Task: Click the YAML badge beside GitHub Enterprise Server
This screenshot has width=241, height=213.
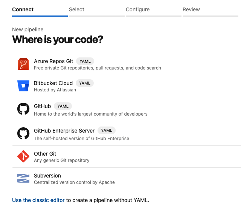Action: pyautogui.click(x=106, y=130)
